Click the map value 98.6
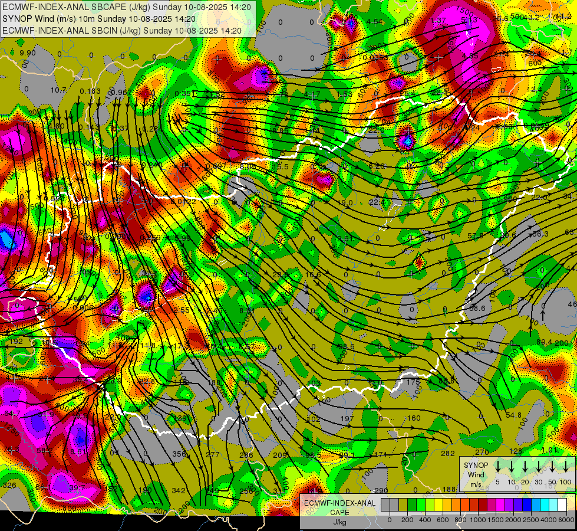This screenshot has height=531, width=577. (x=347, y=347)
